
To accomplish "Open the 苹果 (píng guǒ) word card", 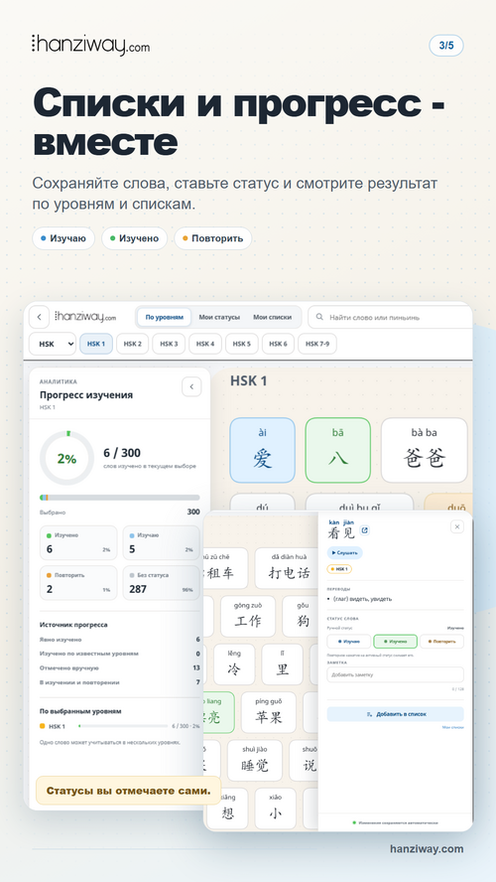I will tap(269, 712).
